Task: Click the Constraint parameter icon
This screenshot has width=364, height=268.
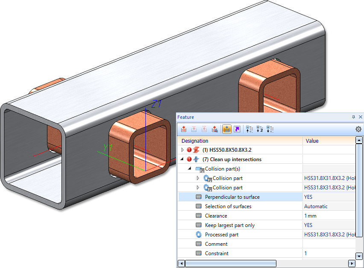Action: 199,253
